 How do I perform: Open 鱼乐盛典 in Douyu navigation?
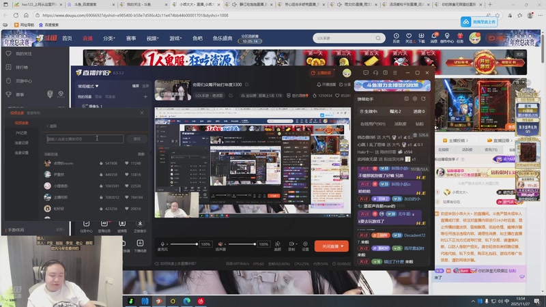[222, 38]
